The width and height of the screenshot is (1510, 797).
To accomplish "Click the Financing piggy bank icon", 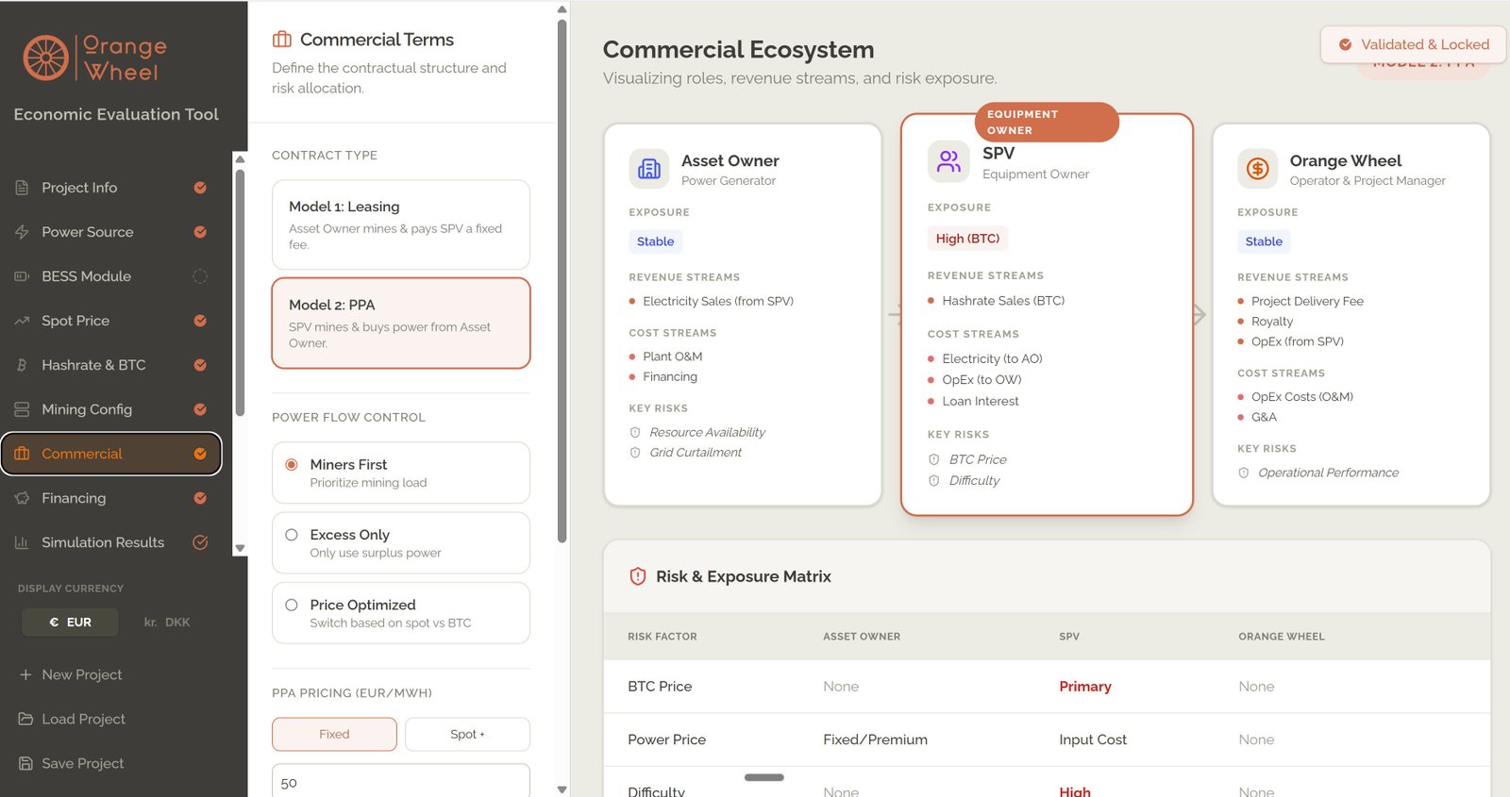I will coord(22,498).
